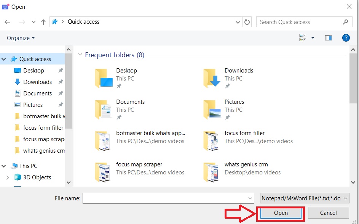Open recent locations dropdown arrow
Screen dimensions: 359x224
[x=34, y=22]
